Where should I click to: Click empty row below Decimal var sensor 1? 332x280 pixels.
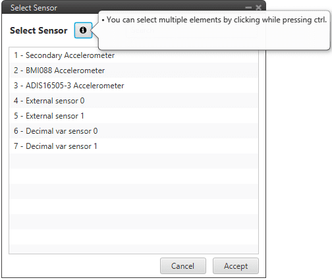pos(134,161)
